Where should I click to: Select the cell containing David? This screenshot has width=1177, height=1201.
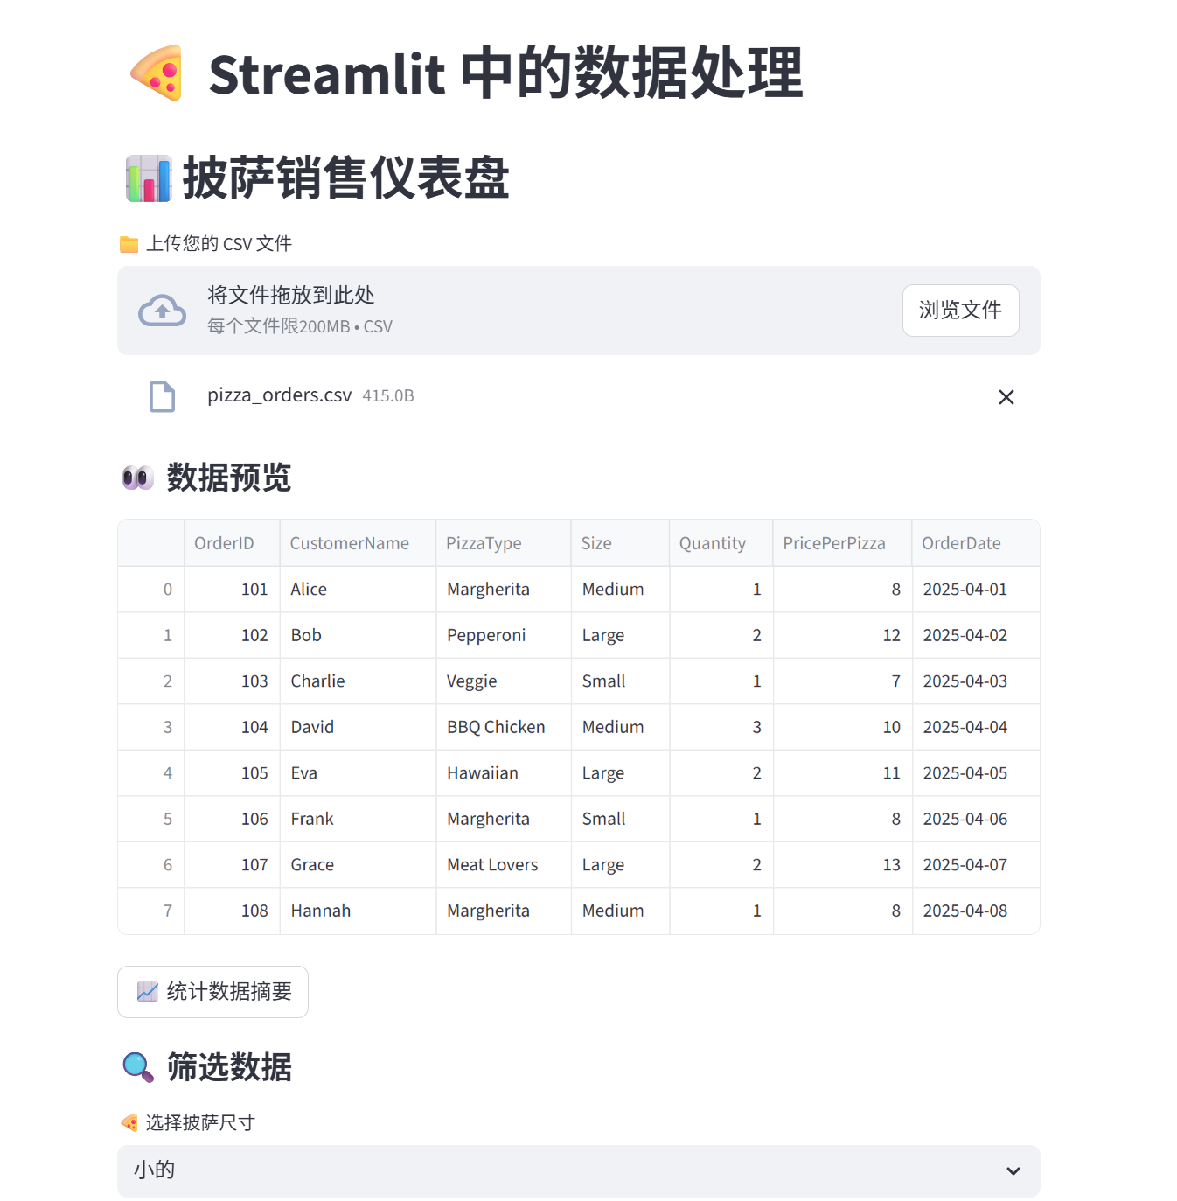coord(358,727)
